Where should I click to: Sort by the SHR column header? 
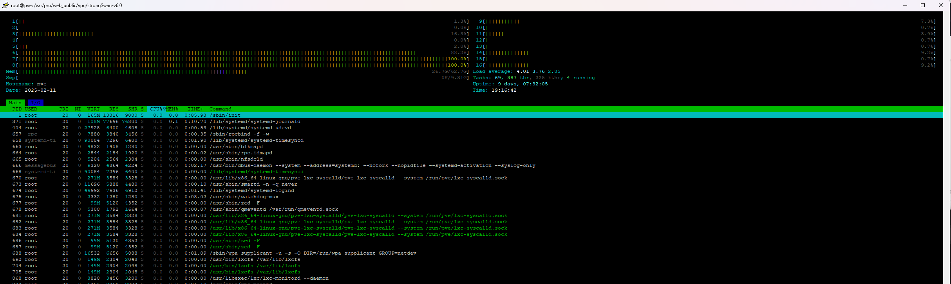click(x=133, y=109)
